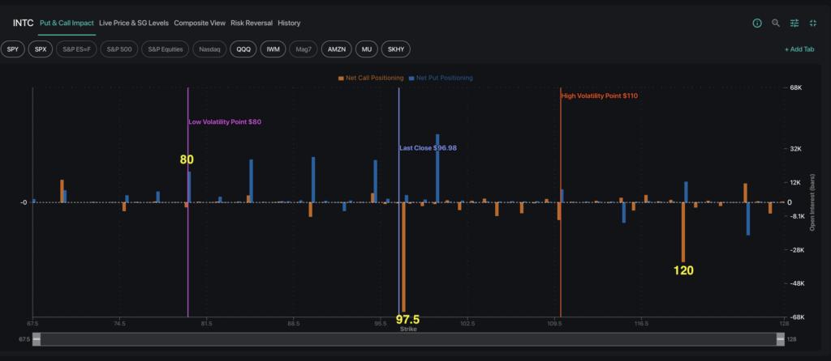The width and height of the screenshot is (831, 361).
Task: Select the Composite View tab
Action: click(200, 23)
